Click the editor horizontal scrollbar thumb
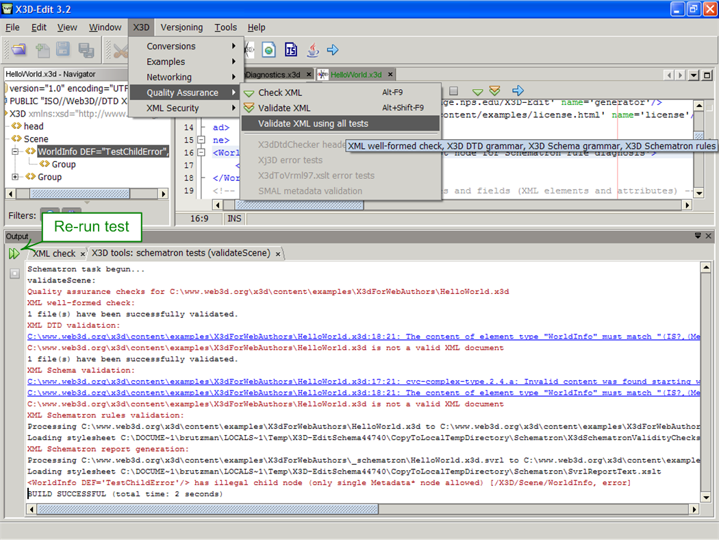719x540 pixels. (x=299, y=205)
